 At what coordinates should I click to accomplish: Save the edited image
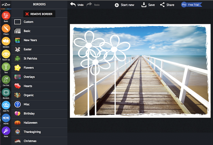coord(148,5)
